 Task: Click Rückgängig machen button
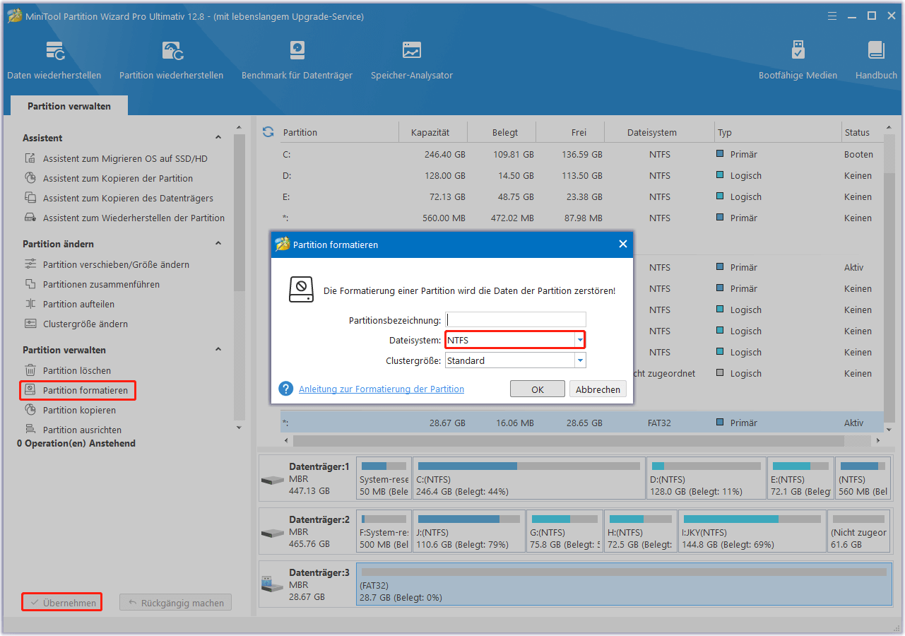[x=175, y=603]
